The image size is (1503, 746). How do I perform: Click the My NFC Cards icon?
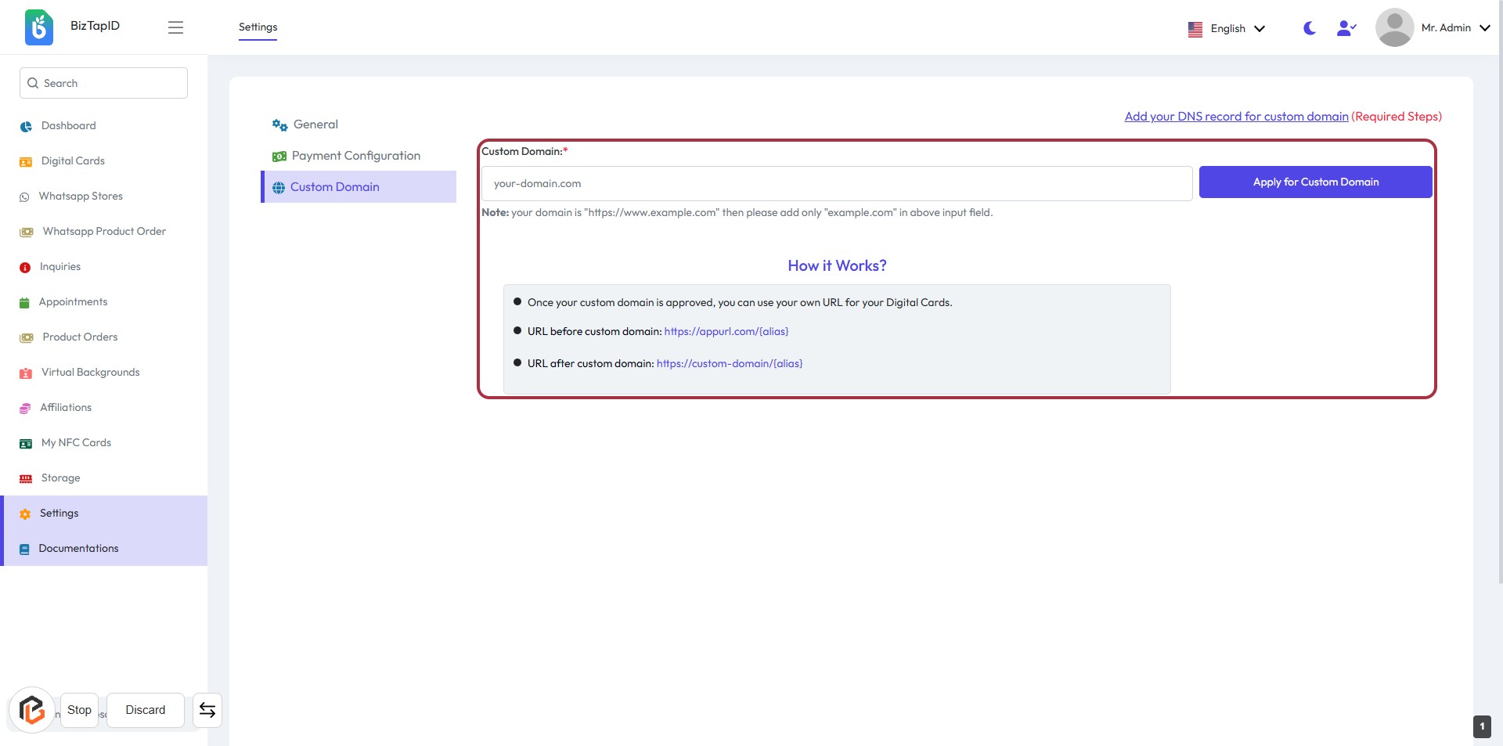(x=26, y=444)
